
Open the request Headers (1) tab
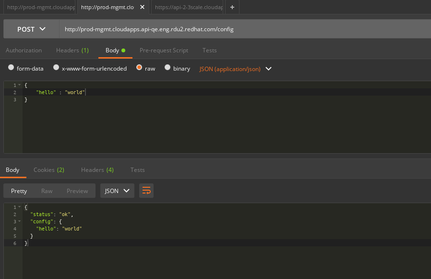coord(72,50)
